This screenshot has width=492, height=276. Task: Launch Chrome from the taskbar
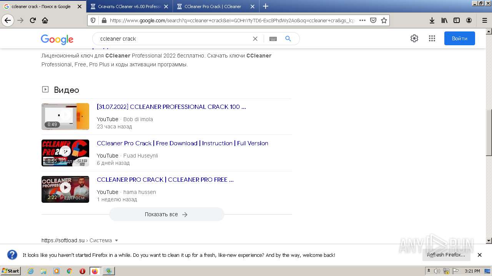(69, 271)
